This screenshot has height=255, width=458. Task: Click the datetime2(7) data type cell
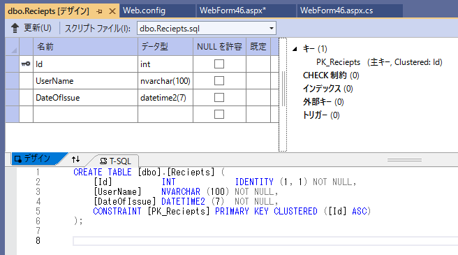point(165,97)
